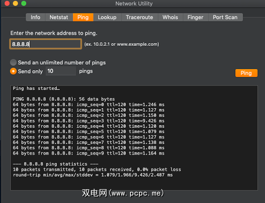Enable sending an unlimited number of pings
The height and width of the screenshot is (203, 265).
pos(13,63)
